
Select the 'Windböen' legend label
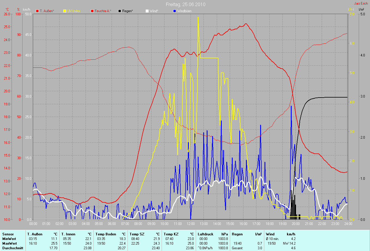[184, 11]
